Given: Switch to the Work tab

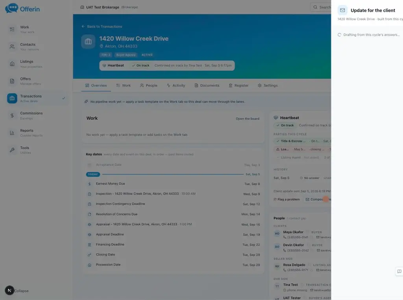Looking at the screenshot, I should click(x=123, y=85).
